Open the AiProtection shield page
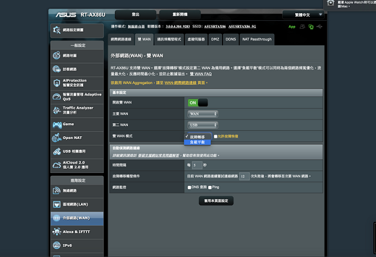 [77, 83]
